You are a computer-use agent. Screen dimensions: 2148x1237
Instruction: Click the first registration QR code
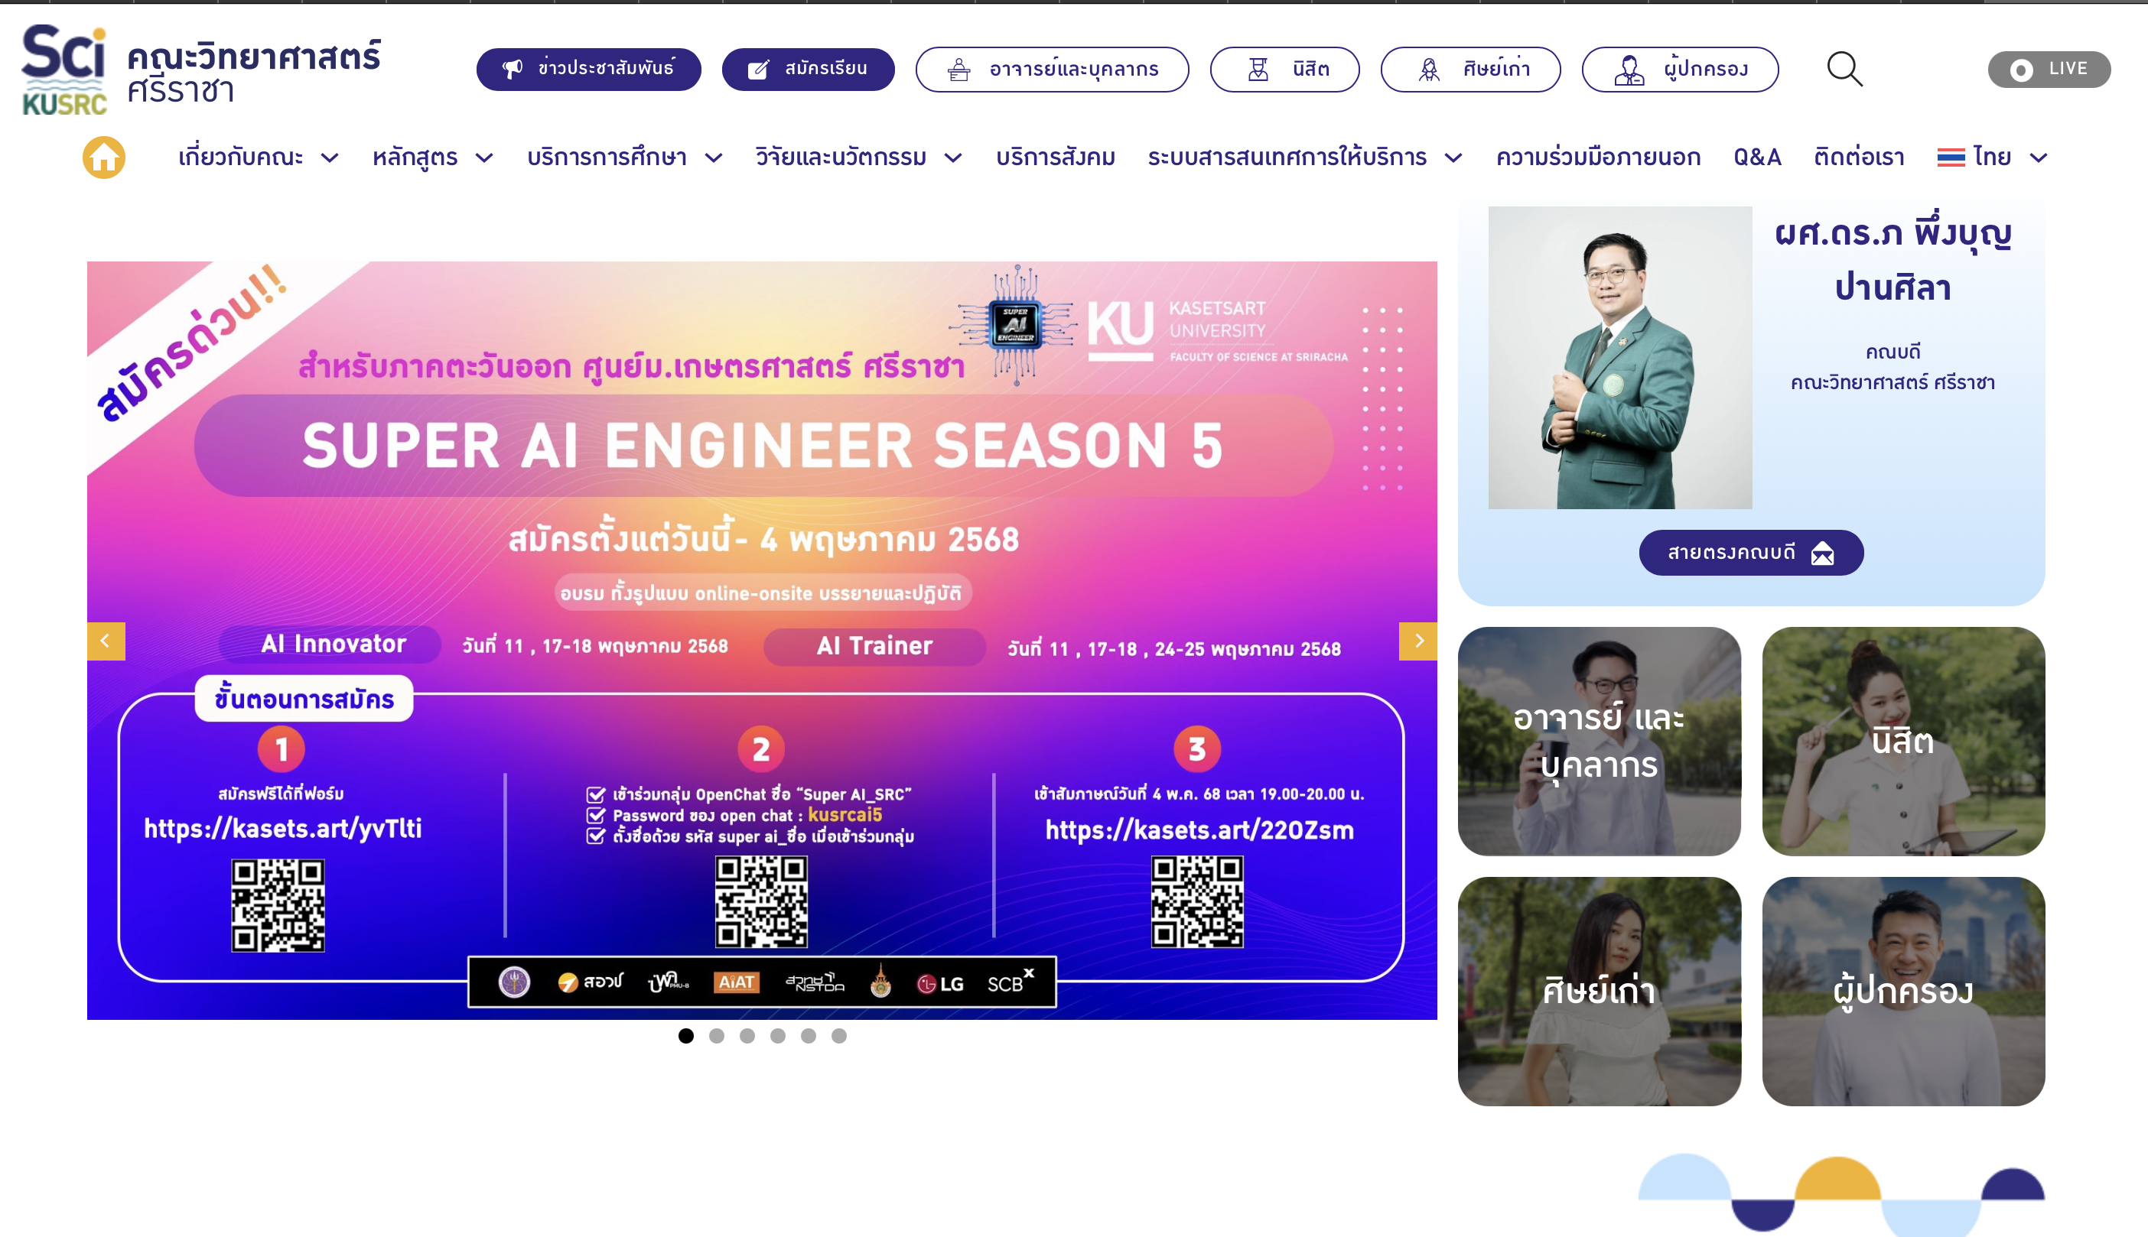(278, 904)
